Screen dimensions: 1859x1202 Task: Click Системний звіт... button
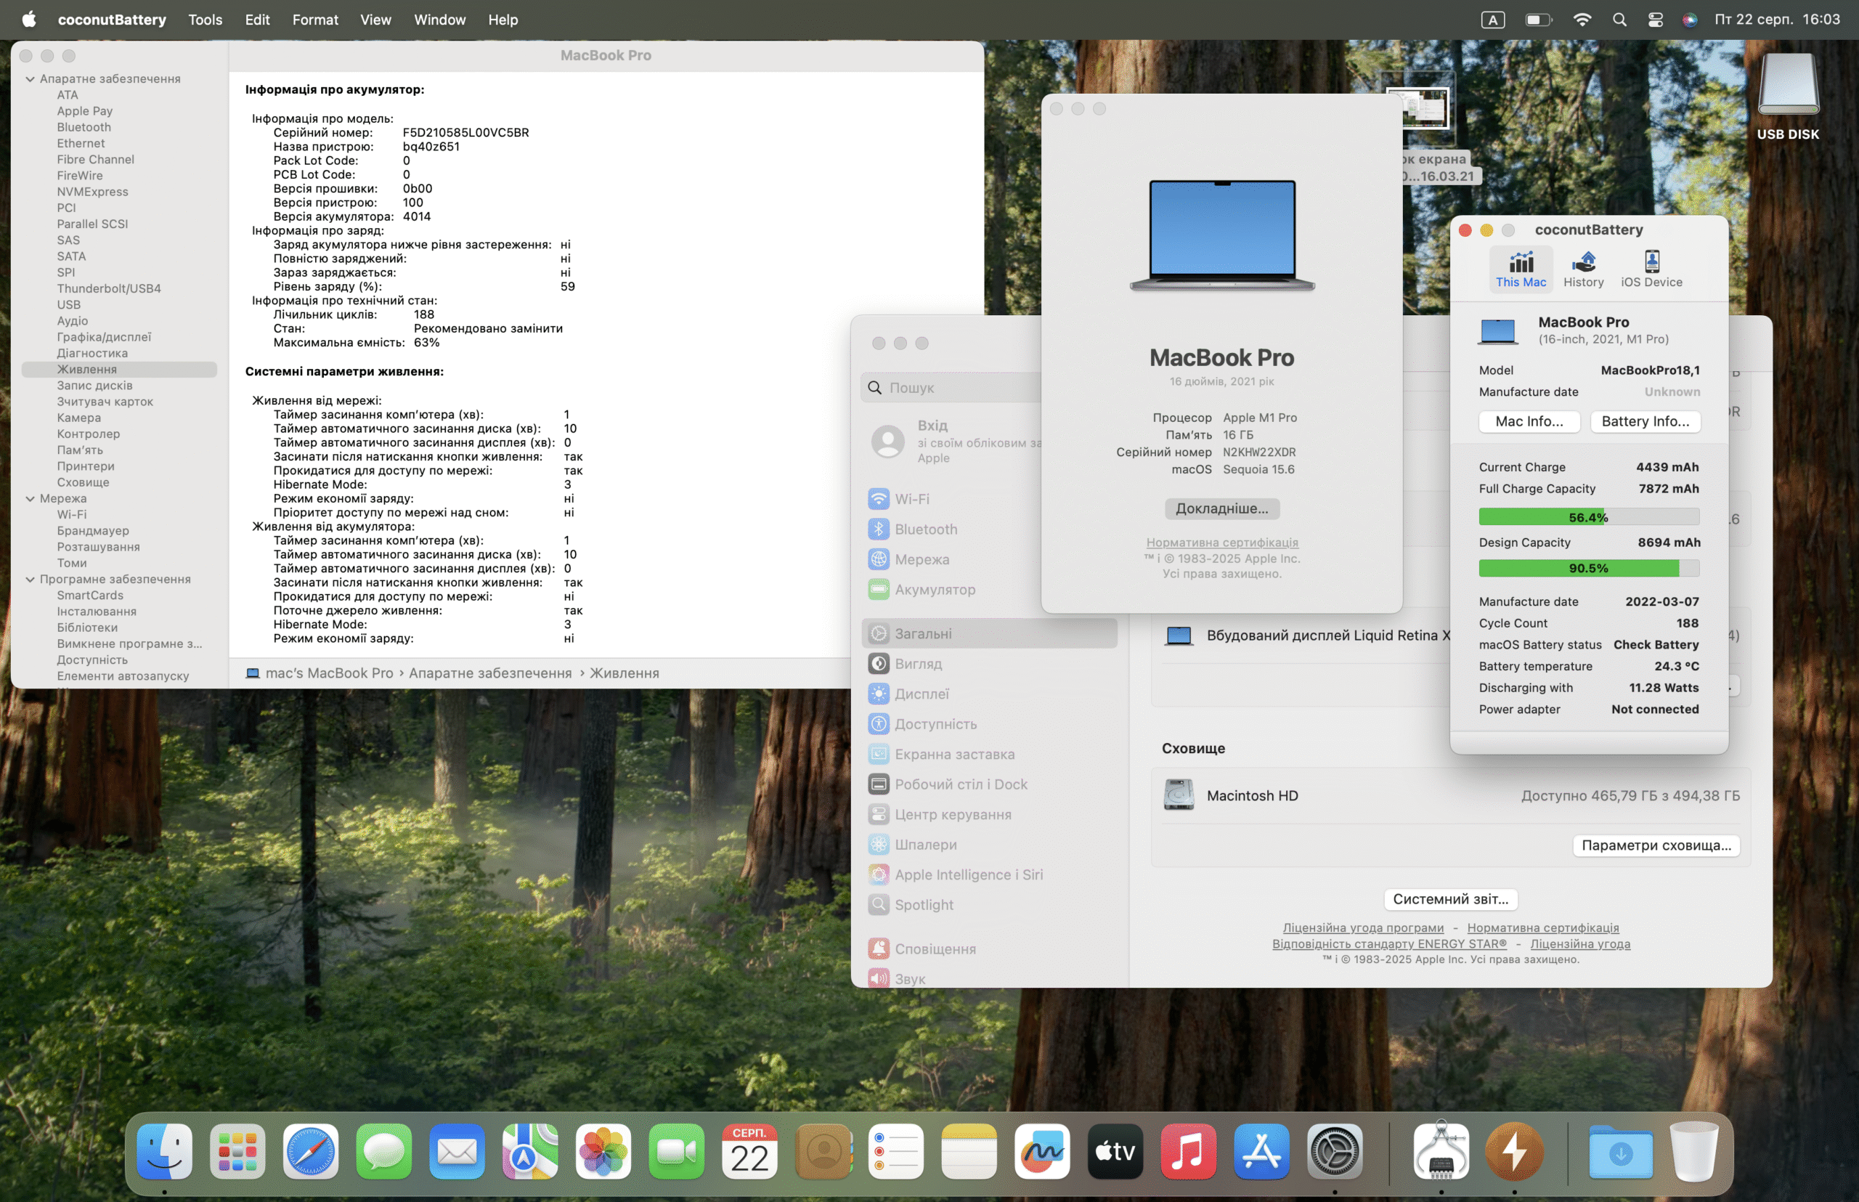1450,899
